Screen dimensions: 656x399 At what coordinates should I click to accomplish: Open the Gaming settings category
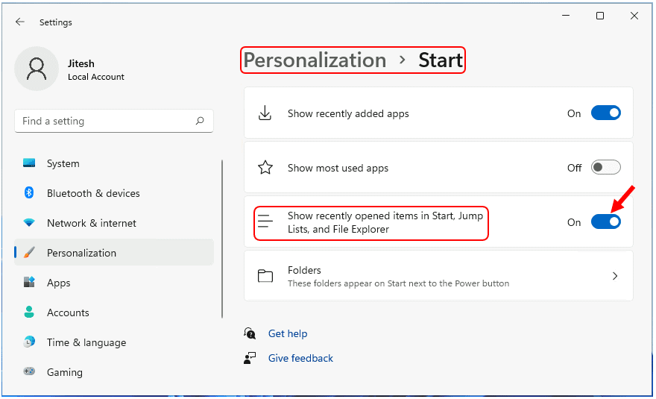pyautogui.click(x=114, y=372)
